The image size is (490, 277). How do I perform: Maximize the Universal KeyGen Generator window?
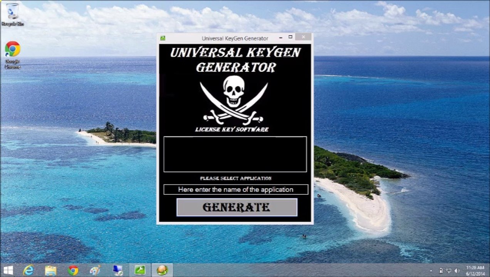tap(290, 37)
